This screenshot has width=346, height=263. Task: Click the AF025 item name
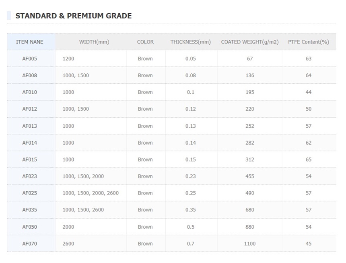pyautogui.click(x=29, y=193)
